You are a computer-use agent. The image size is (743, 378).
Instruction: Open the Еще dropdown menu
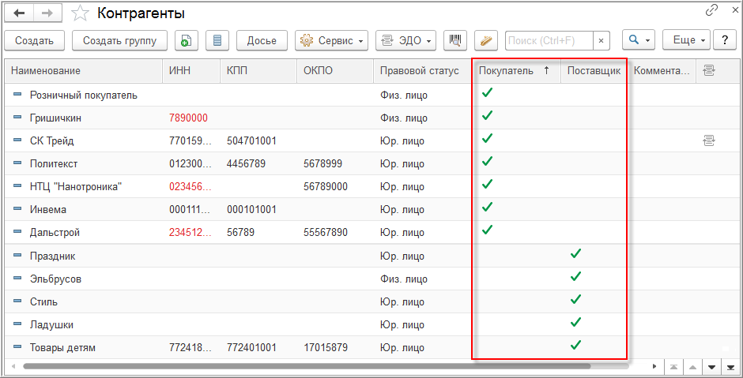point(687,41)
